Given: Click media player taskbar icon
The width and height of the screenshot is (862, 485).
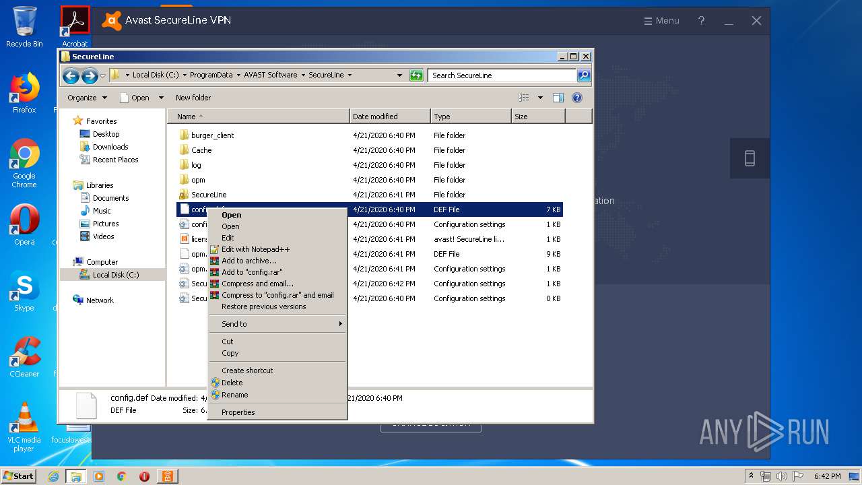Looking at the screenshot, I should coord(99,476).
